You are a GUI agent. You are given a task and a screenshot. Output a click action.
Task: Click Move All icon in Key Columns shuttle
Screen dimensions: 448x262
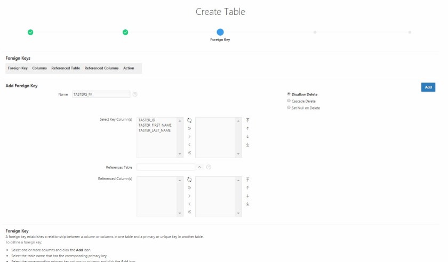click(x=189, y=128)
